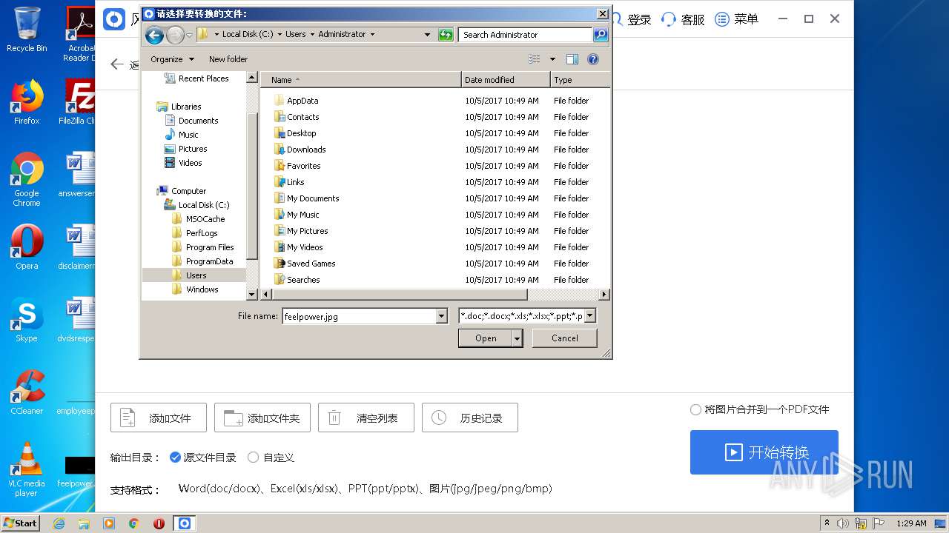
Task: Expand breadcrumb arrow after Users
Action: pos(312,34)
